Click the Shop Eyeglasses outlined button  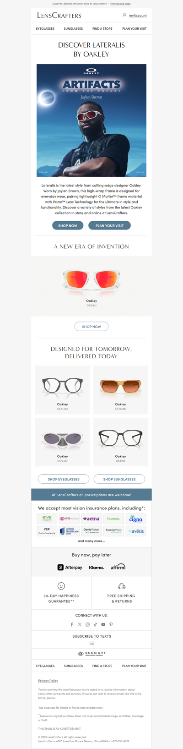[x=64, y=479]
